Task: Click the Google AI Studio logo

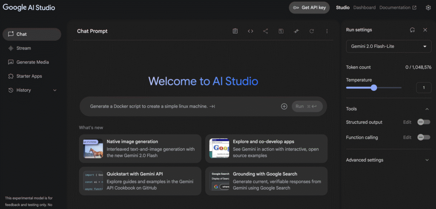Action: 29,8
